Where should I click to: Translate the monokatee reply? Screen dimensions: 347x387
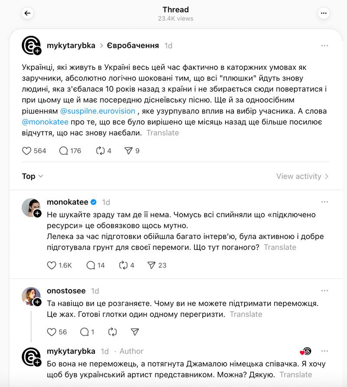(280, 247)
